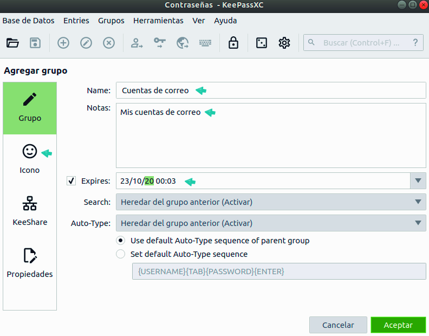The height and width of the screenshot is (336, 429).
Task: Expand the Auto-Type inheritance dropdown
Action: coord(418,223)
